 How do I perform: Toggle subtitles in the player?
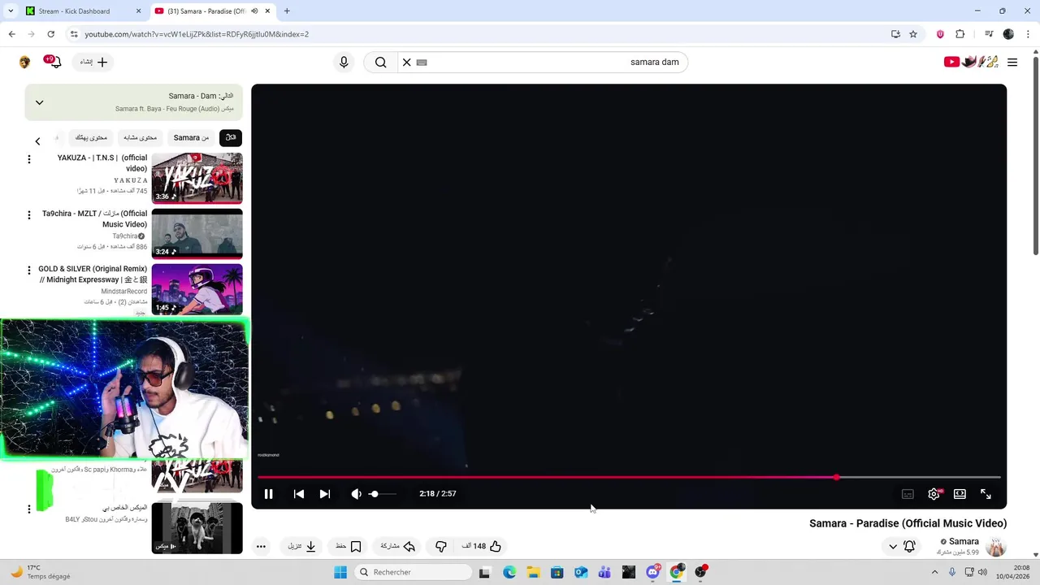[908, 494]
